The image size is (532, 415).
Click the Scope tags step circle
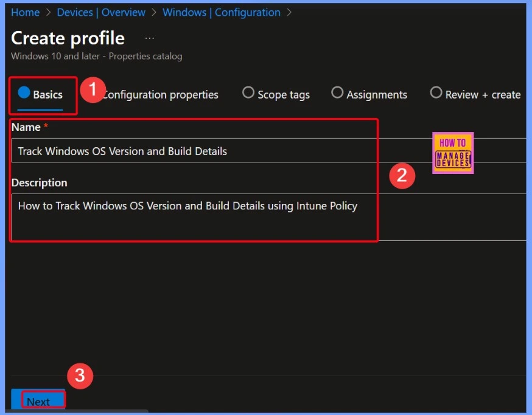pyautogui.click(x=248, y=92)
